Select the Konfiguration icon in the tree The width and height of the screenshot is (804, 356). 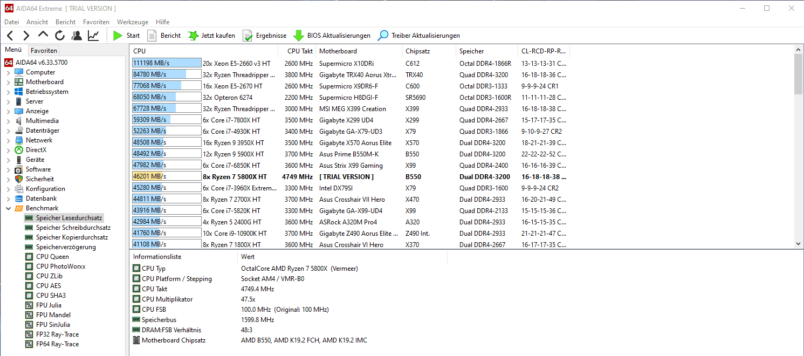19,189
